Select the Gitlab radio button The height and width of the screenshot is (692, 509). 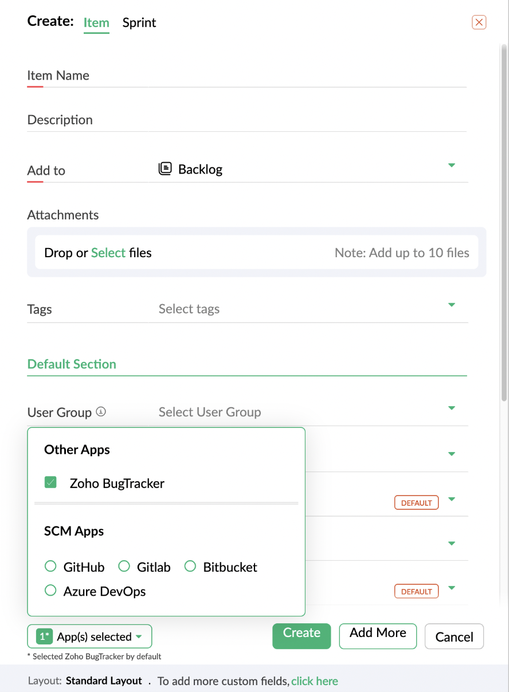tap(124, 567)
